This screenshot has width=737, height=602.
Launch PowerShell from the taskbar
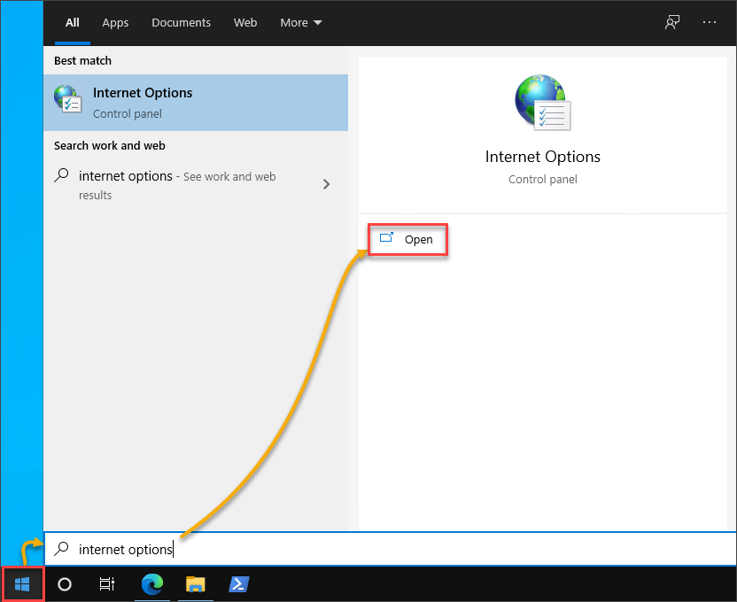tap(238, 584)
